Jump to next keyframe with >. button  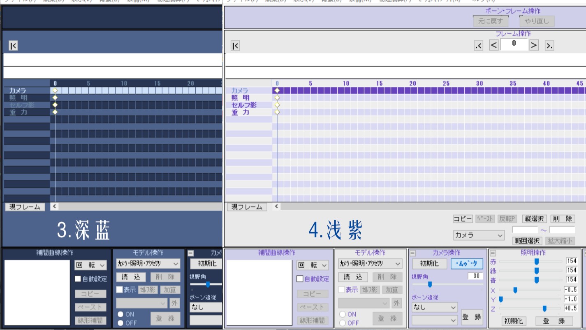(x=549, y=46)
